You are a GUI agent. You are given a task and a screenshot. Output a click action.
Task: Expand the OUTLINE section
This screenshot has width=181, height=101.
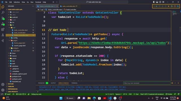[11, 84]
